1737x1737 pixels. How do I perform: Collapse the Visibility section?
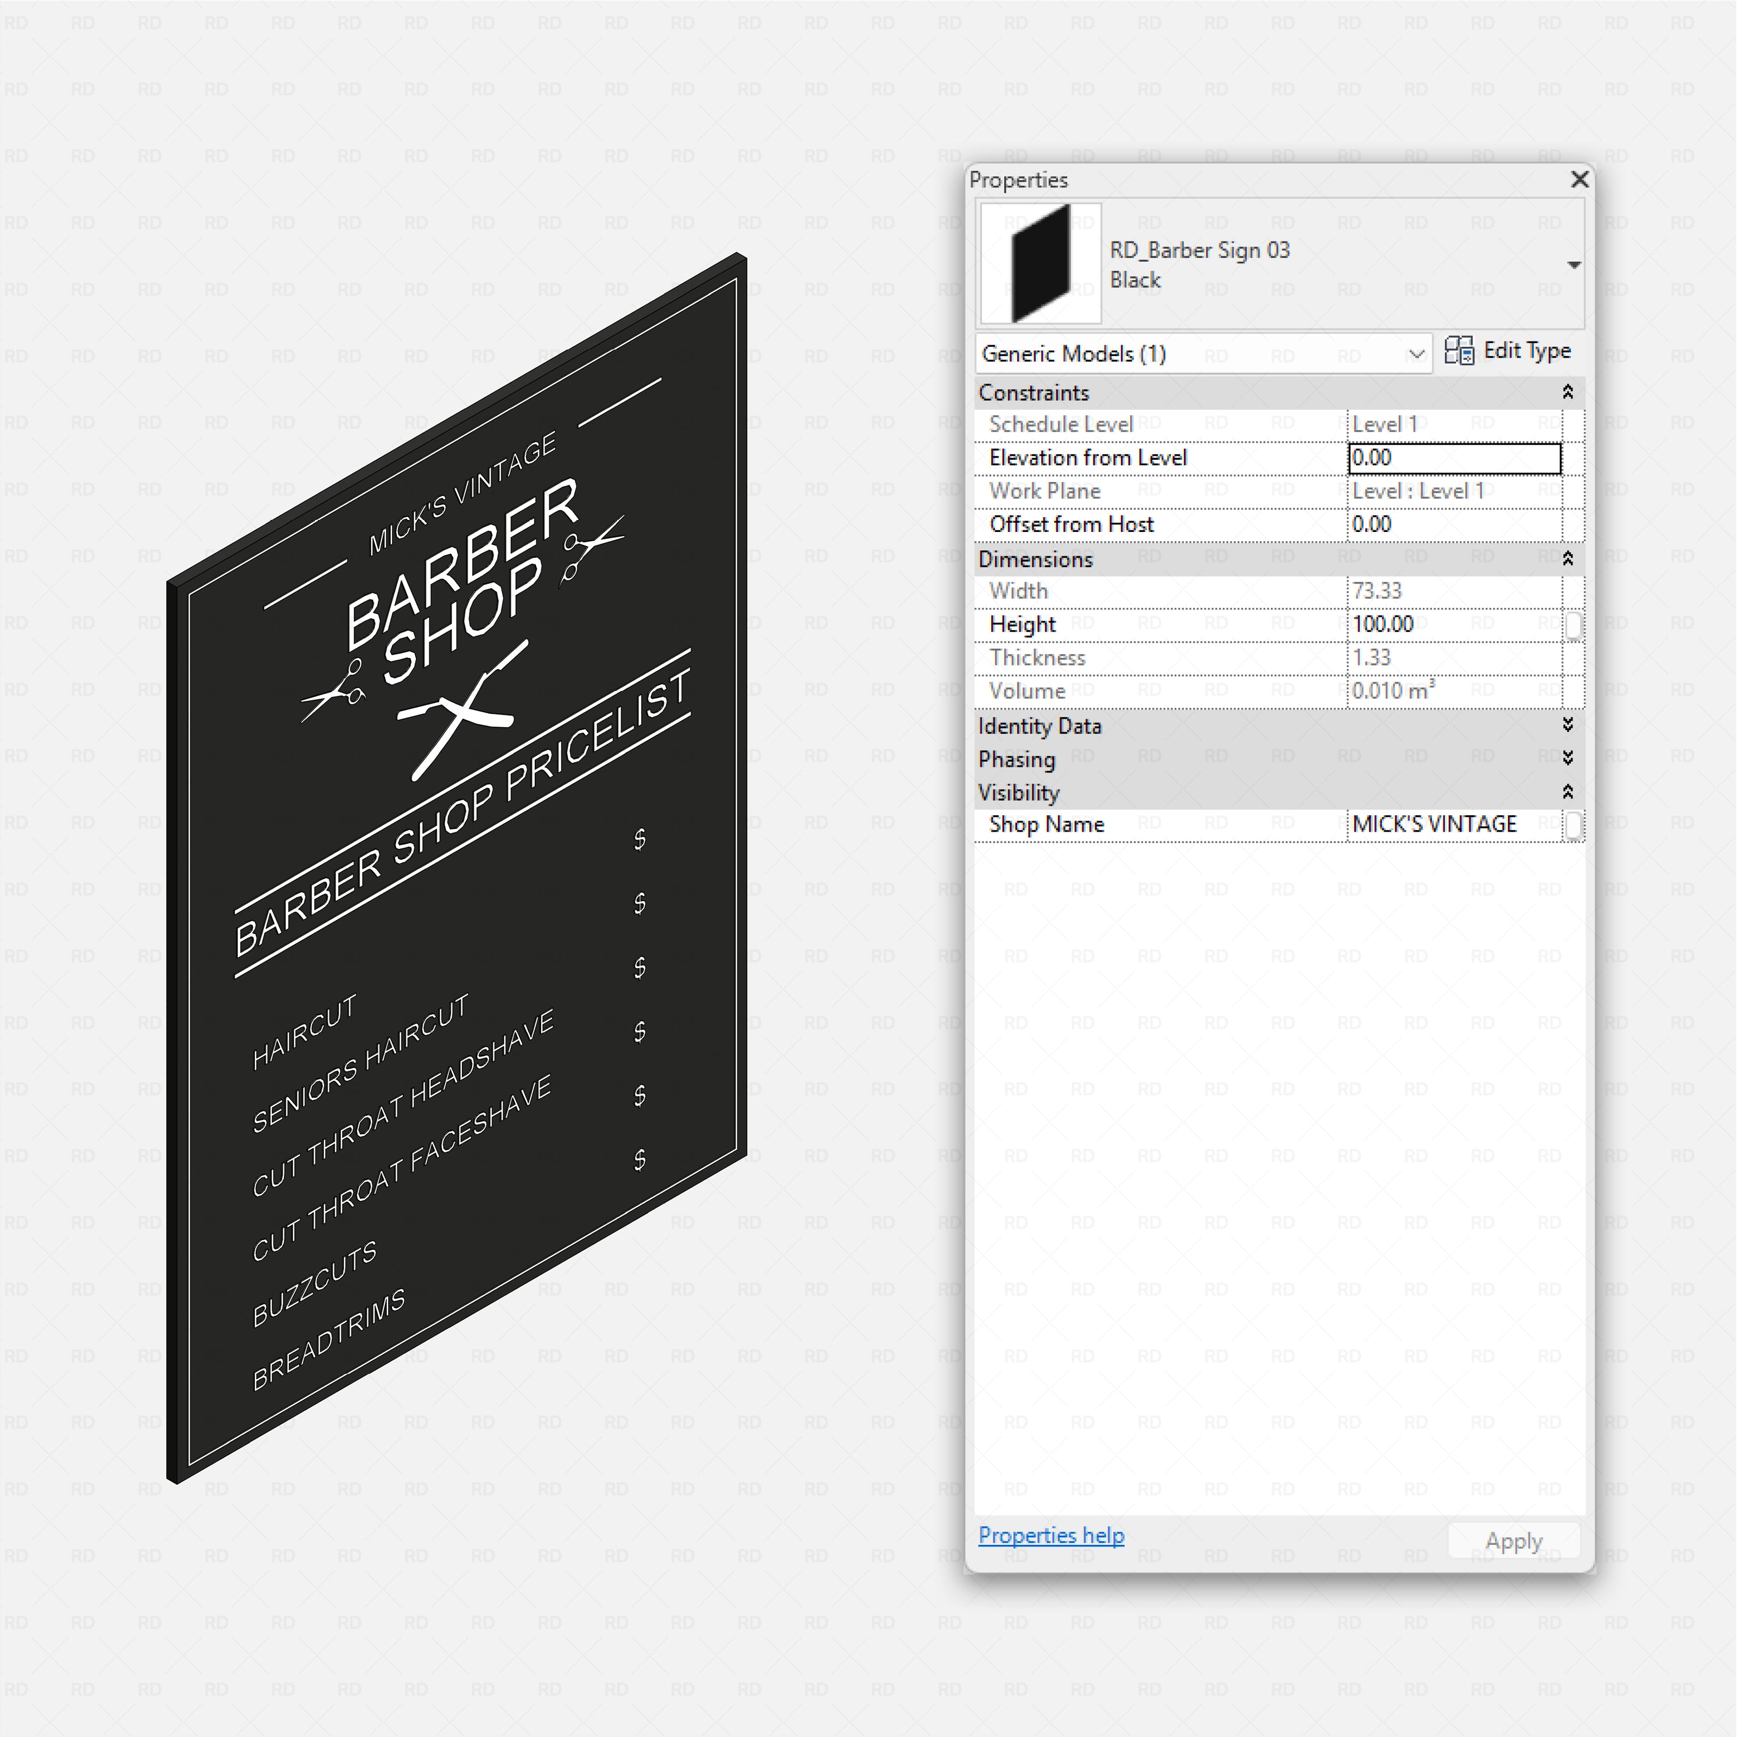(1569, 792)
